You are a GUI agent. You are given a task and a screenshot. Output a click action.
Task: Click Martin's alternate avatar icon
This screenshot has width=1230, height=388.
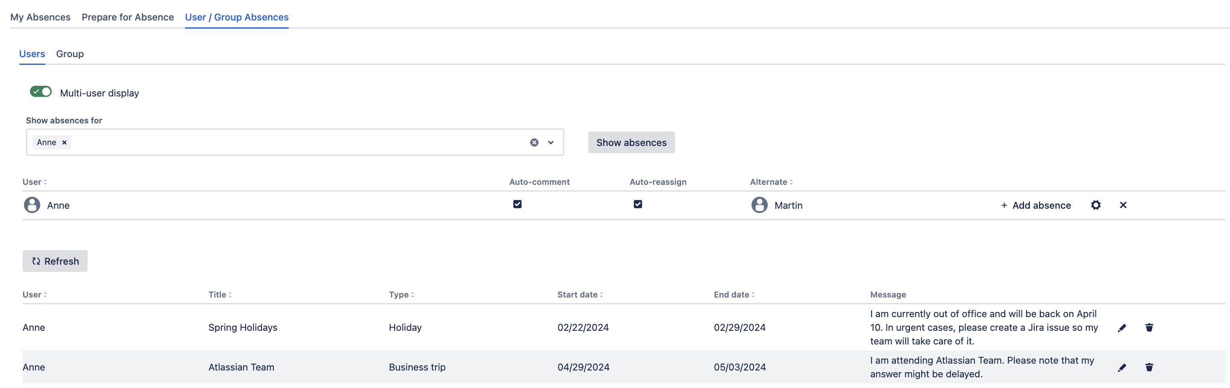pos(759,205)
